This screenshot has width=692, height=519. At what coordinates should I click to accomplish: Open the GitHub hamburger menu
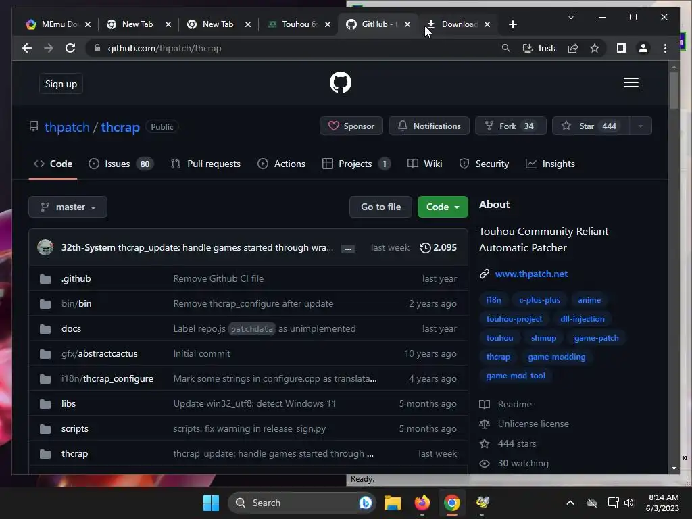coord(631,82)
